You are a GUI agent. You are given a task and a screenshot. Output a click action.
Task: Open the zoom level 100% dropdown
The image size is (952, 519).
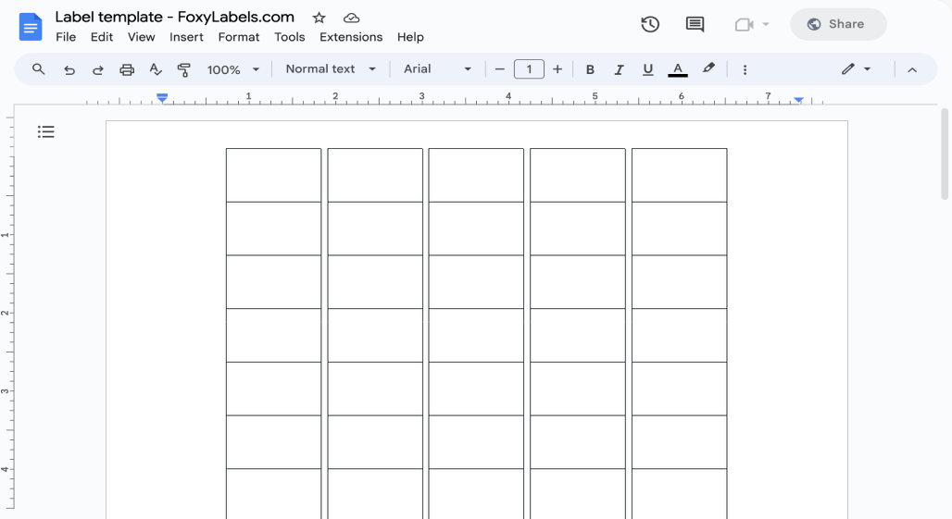pos(233,69)
